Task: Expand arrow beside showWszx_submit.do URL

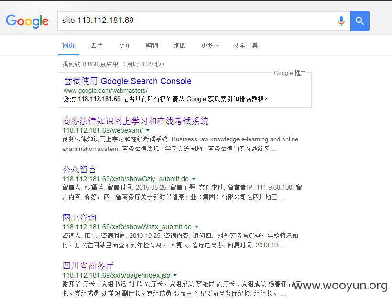Action: 196,227
